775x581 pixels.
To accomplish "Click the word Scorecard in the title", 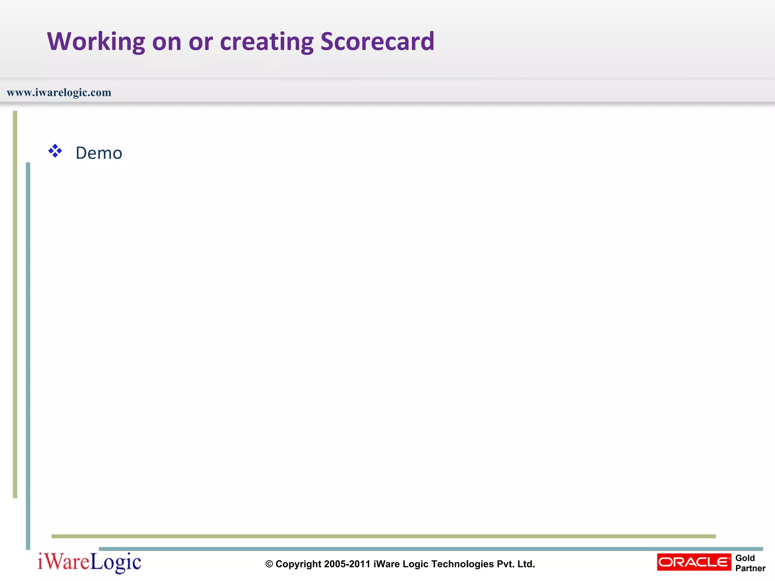I will 377,41.
